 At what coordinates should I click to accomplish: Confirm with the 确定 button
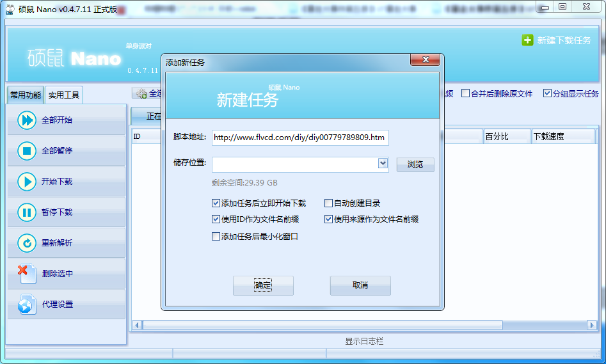coord(263,285)
